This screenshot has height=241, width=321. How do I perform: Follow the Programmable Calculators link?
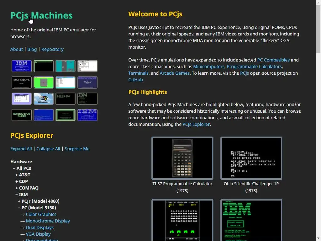pos(254,67)
